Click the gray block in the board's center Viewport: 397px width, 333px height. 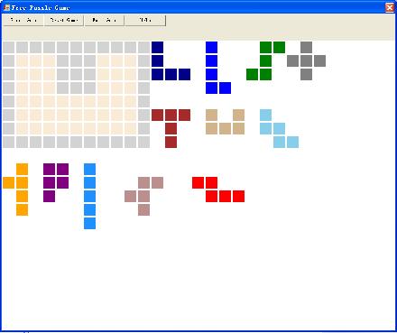point(76,75)
